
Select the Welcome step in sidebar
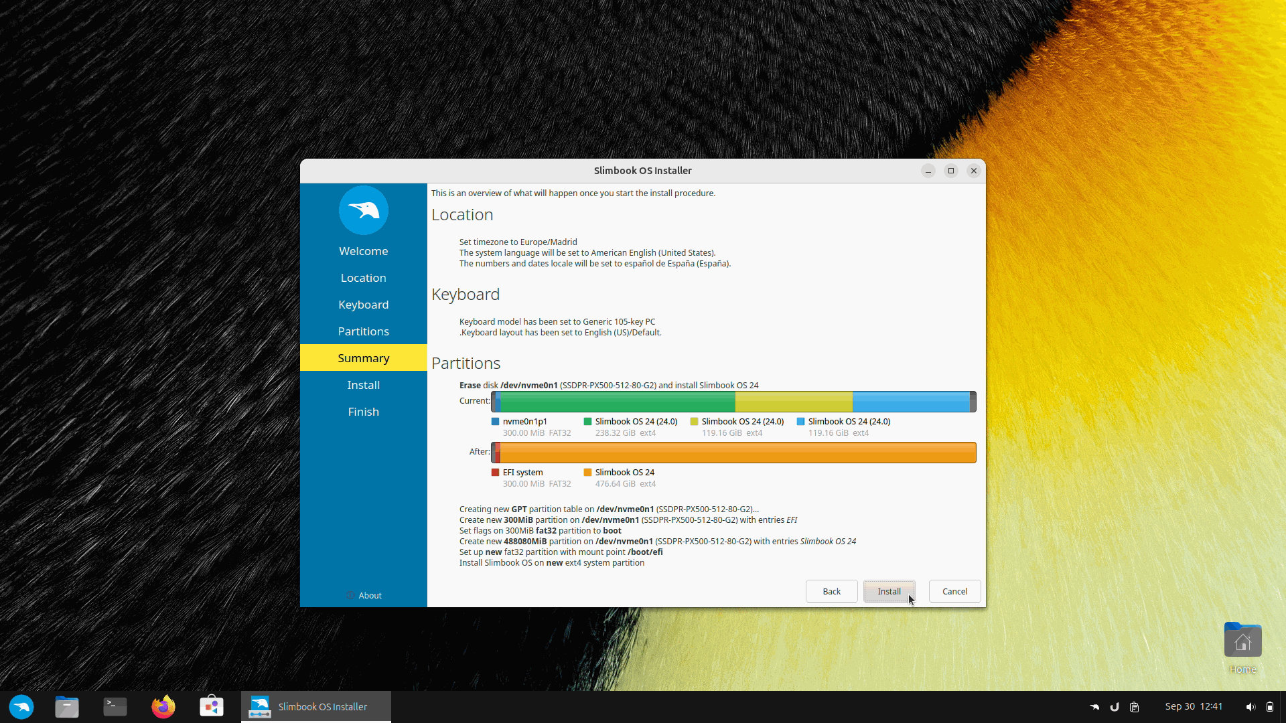click(x=363, y=251)
